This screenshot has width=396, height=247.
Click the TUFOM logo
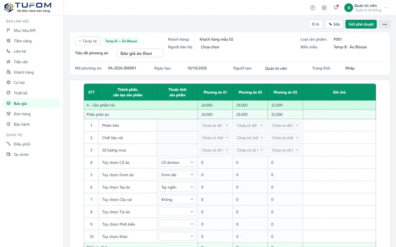click(28, 7)
